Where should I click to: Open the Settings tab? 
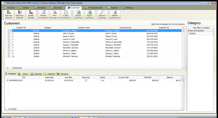[x=128, y=8]
